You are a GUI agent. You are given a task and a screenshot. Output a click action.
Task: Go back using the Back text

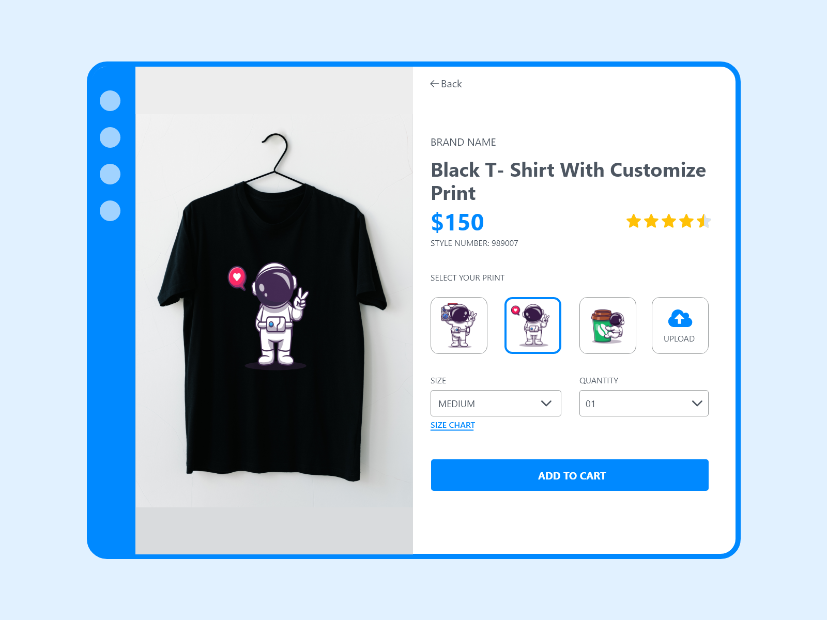(x=451, y=84)
